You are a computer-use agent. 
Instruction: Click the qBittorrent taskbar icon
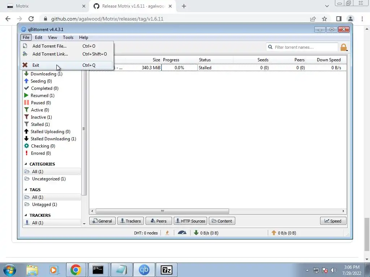144,270
